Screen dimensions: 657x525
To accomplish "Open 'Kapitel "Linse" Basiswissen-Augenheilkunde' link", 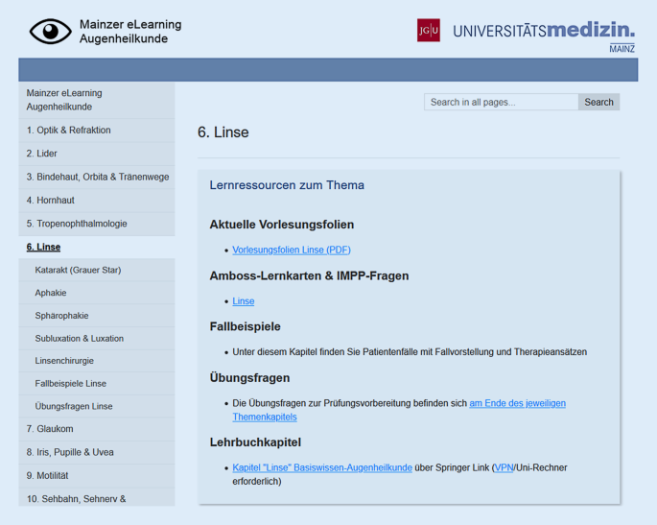I will [x=322, y=467].
